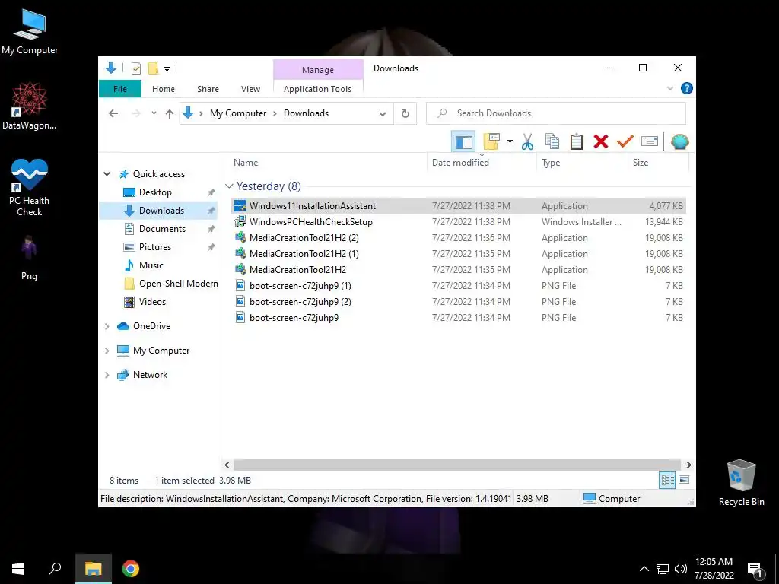Select boot-screen-c72juhp9 (1) PNG file
The image size is (779, 584).
point(459,286)
